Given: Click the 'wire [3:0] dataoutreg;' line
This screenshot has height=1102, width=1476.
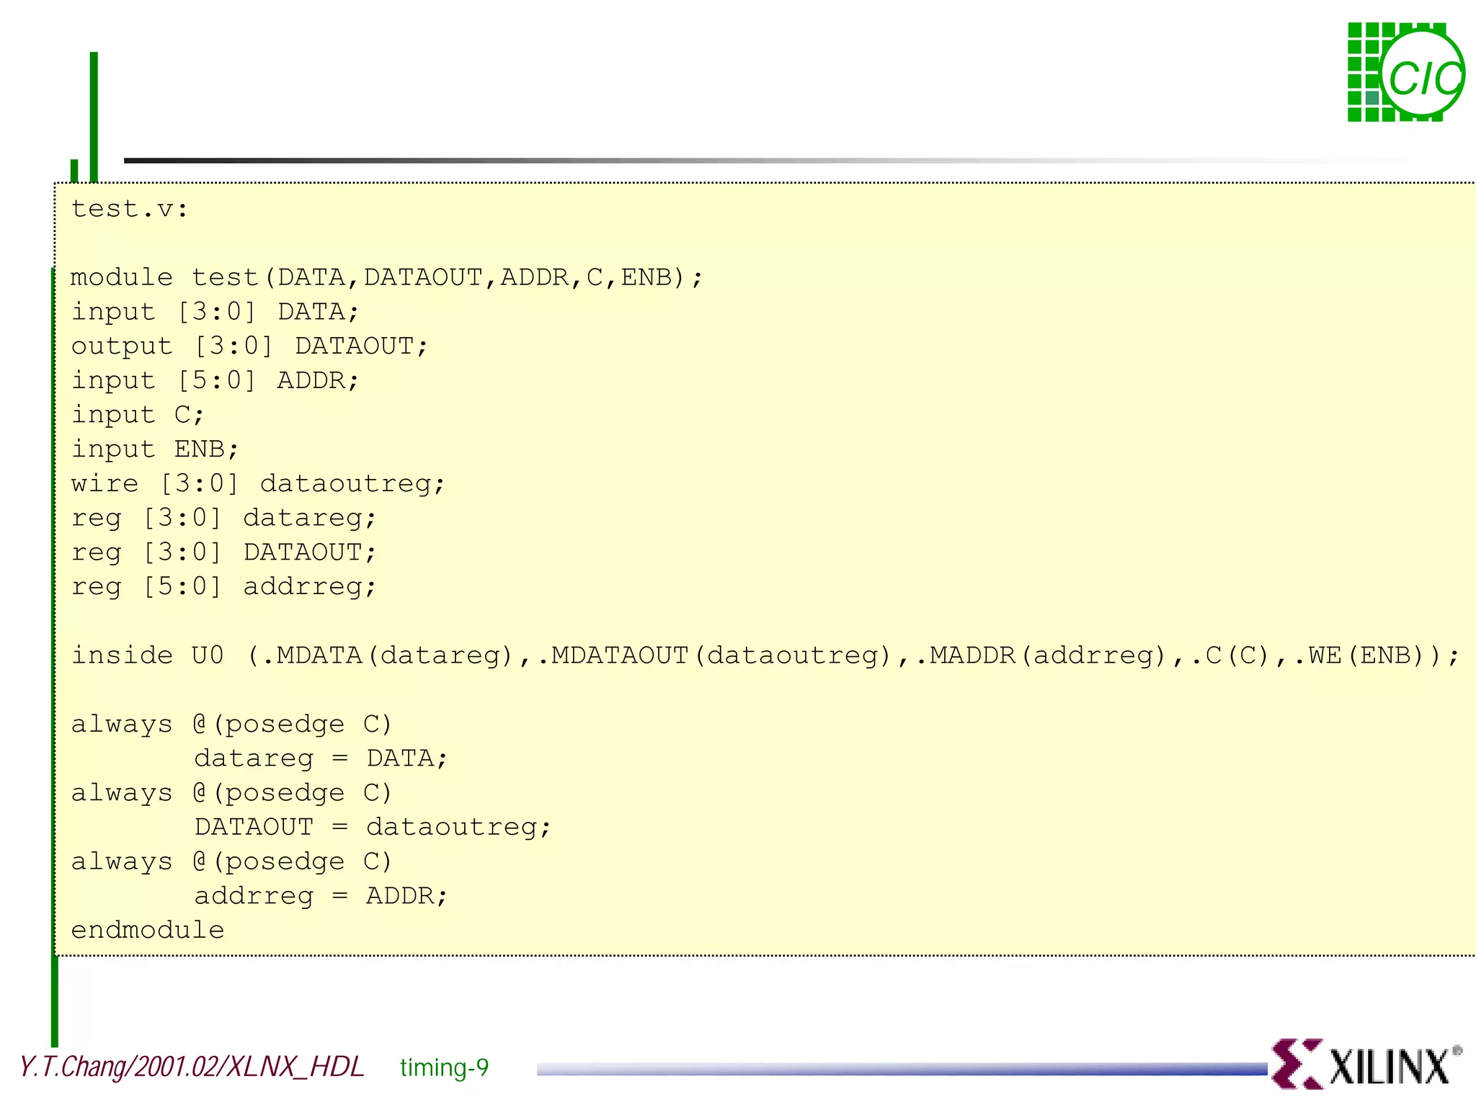Looking at the screenshot, I should [x=258, y=484].
